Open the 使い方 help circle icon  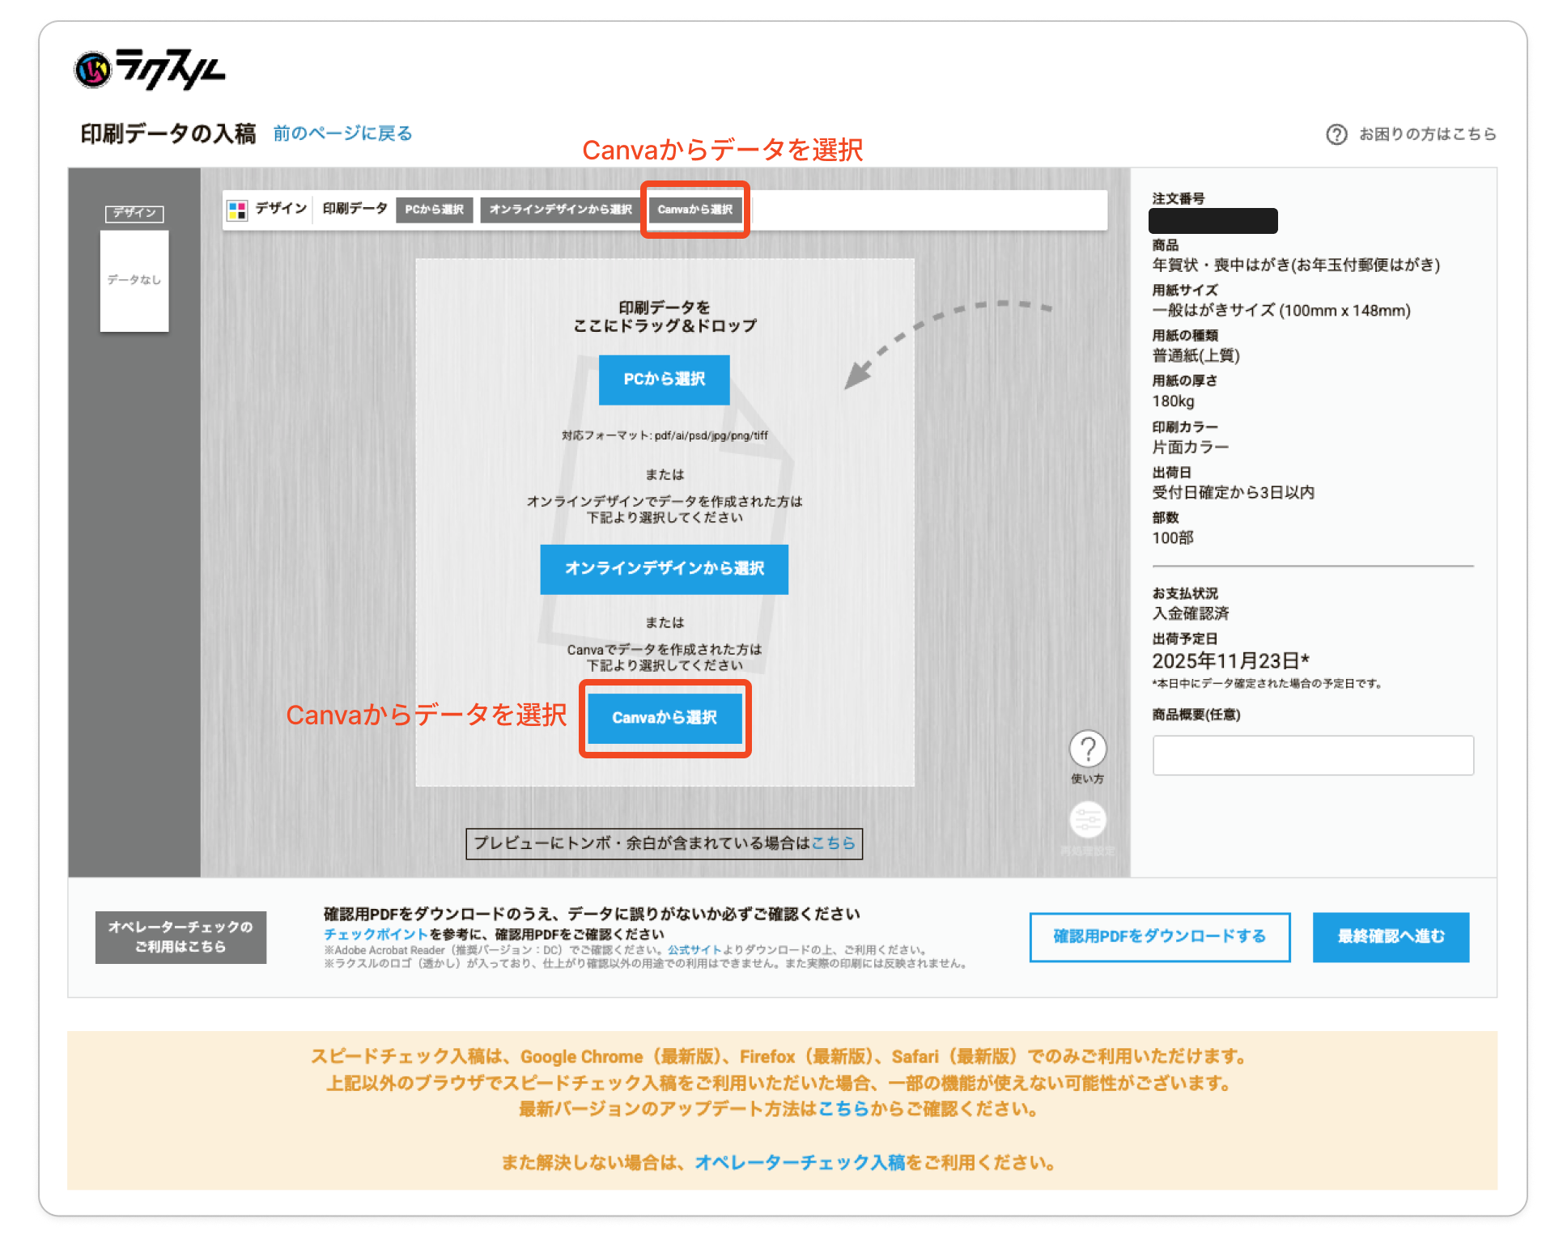1087,749
